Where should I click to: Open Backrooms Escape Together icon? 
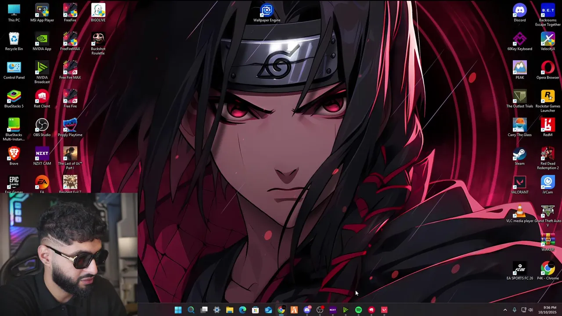click(x=548, y=15)
